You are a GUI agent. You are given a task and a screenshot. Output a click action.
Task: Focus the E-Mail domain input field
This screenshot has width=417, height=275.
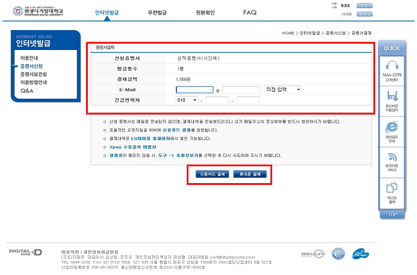pos(241,90)
